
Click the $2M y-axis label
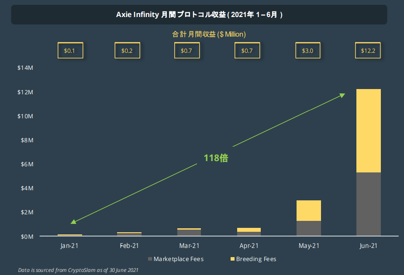click(27, 212)
